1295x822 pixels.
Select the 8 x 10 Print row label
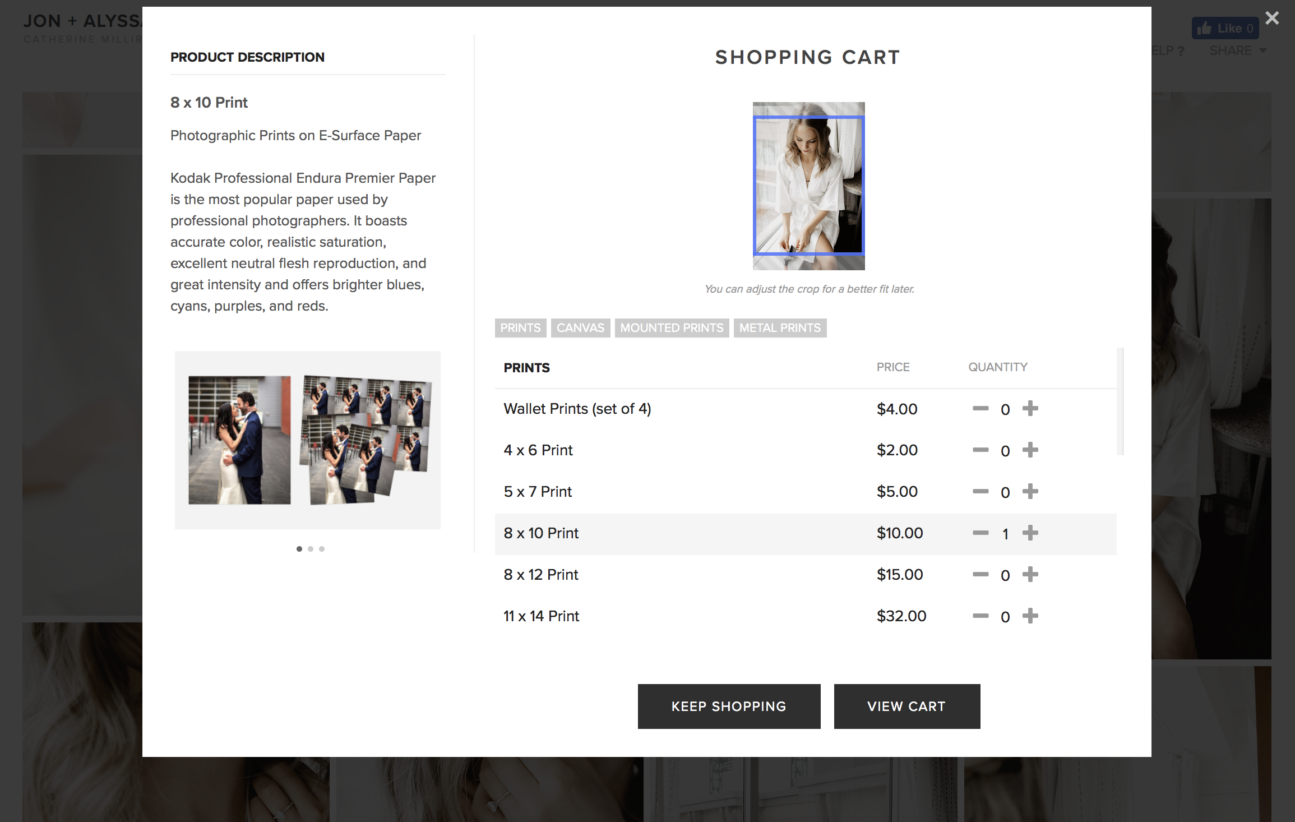pos(541,533)
